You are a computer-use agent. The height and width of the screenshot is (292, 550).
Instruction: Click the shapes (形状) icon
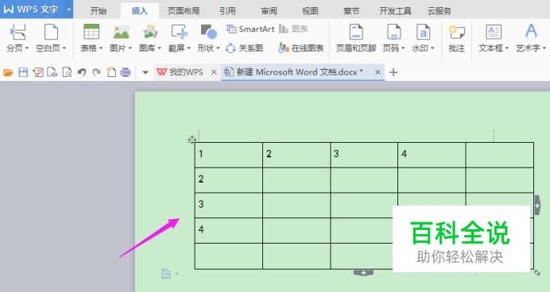pos(209,32)
